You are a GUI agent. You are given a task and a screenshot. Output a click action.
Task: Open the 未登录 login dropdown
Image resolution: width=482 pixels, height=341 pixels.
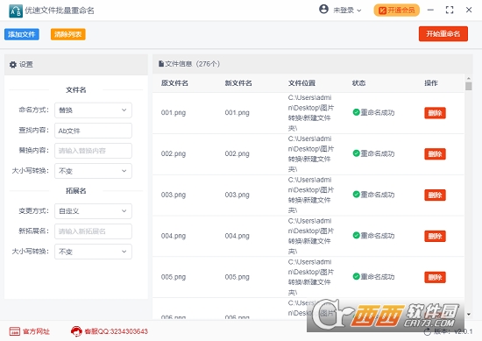347,11
